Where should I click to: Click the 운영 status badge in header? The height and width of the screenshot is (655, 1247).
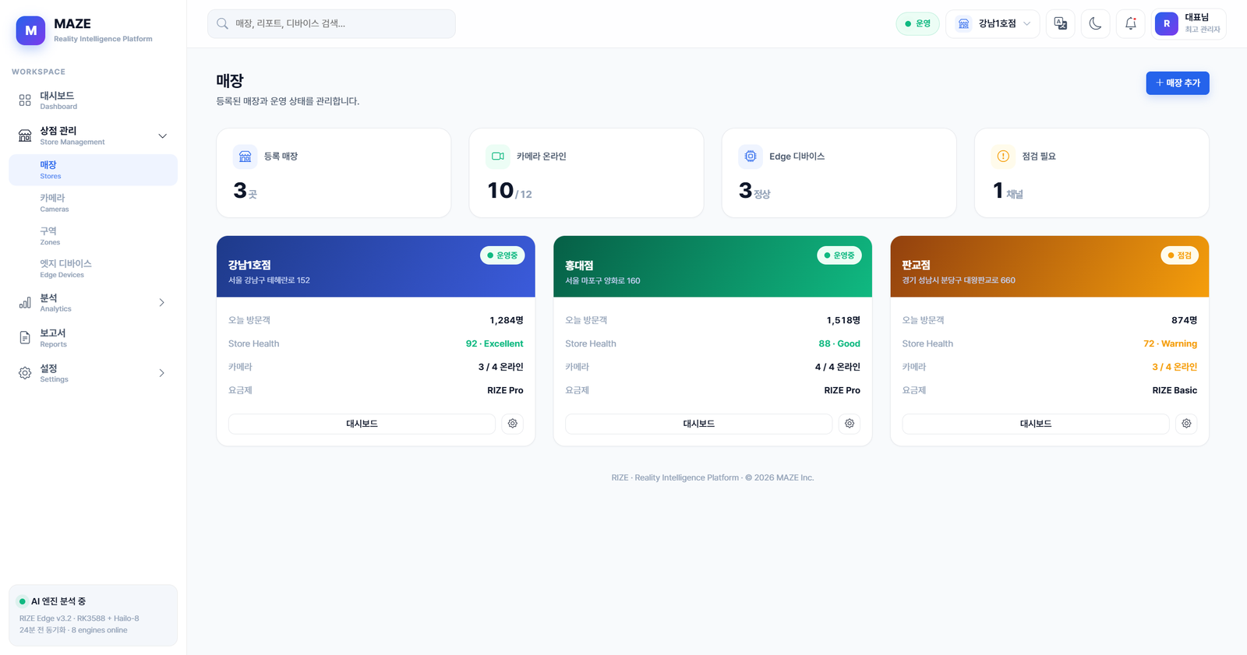point(917,23)
